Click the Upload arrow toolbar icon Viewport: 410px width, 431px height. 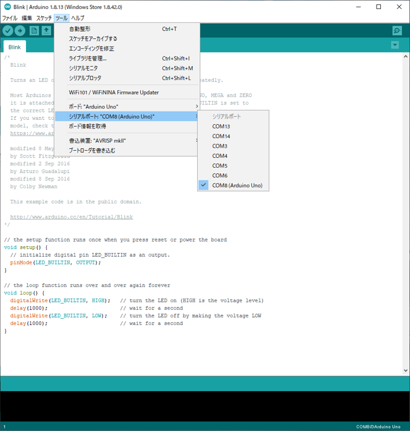pos(20,30)
